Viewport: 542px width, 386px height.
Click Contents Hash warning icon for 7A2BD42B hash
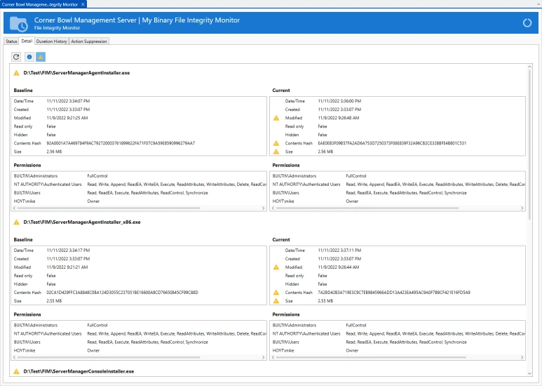276,293
